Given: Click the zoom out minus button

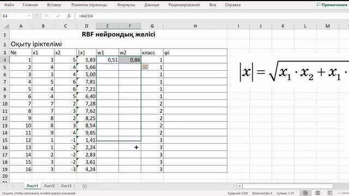Looking at the screenshot, I should (339, 193).
